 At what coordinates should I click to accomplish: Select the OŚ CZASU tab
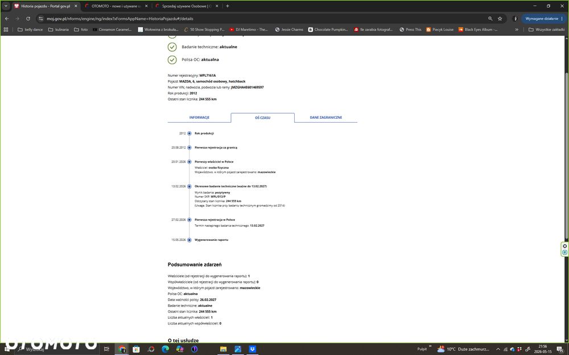click(x=262, y=118)
